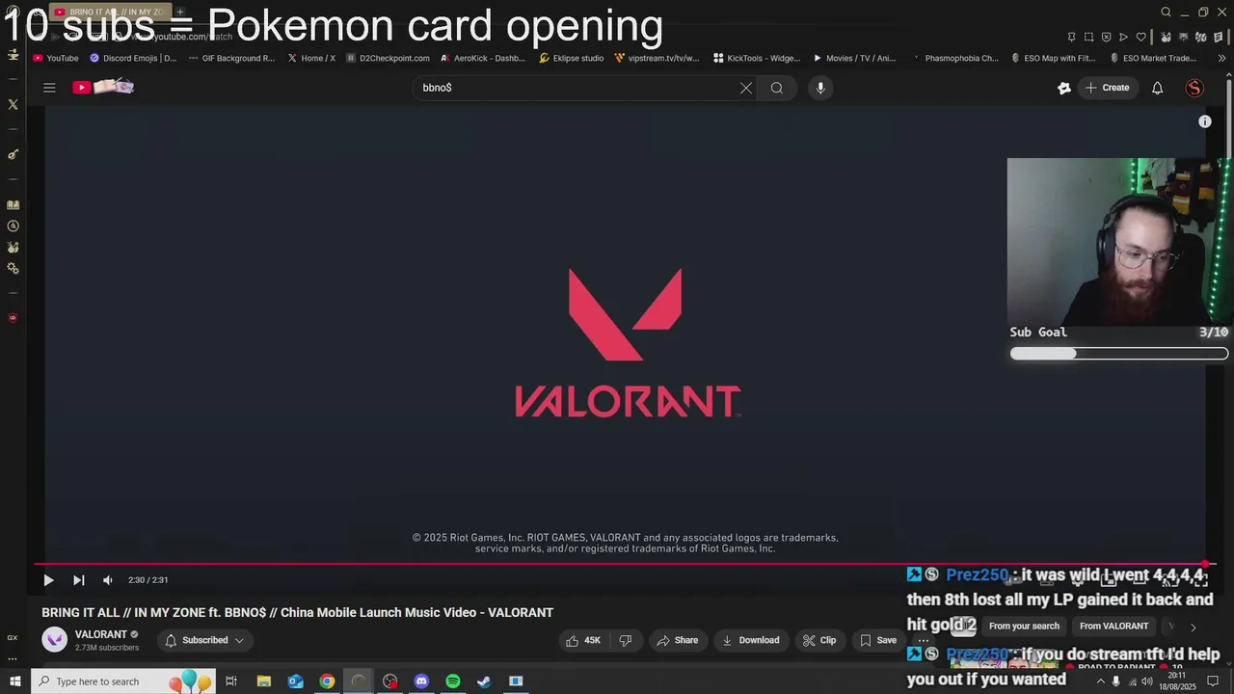Open Google Chrome from taskbar
Image resolution: width=1234 pixels, height=694 pixels.
pos(327,681)
